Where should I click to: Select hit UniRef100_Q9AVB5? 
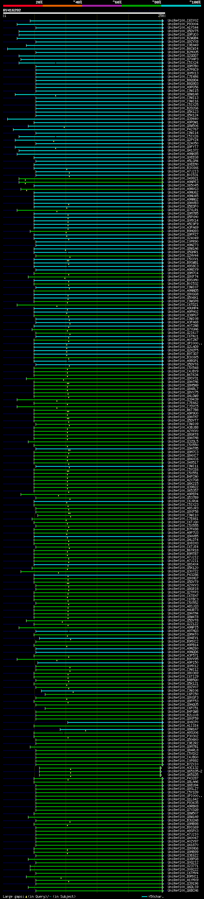(x=183, y=536)
